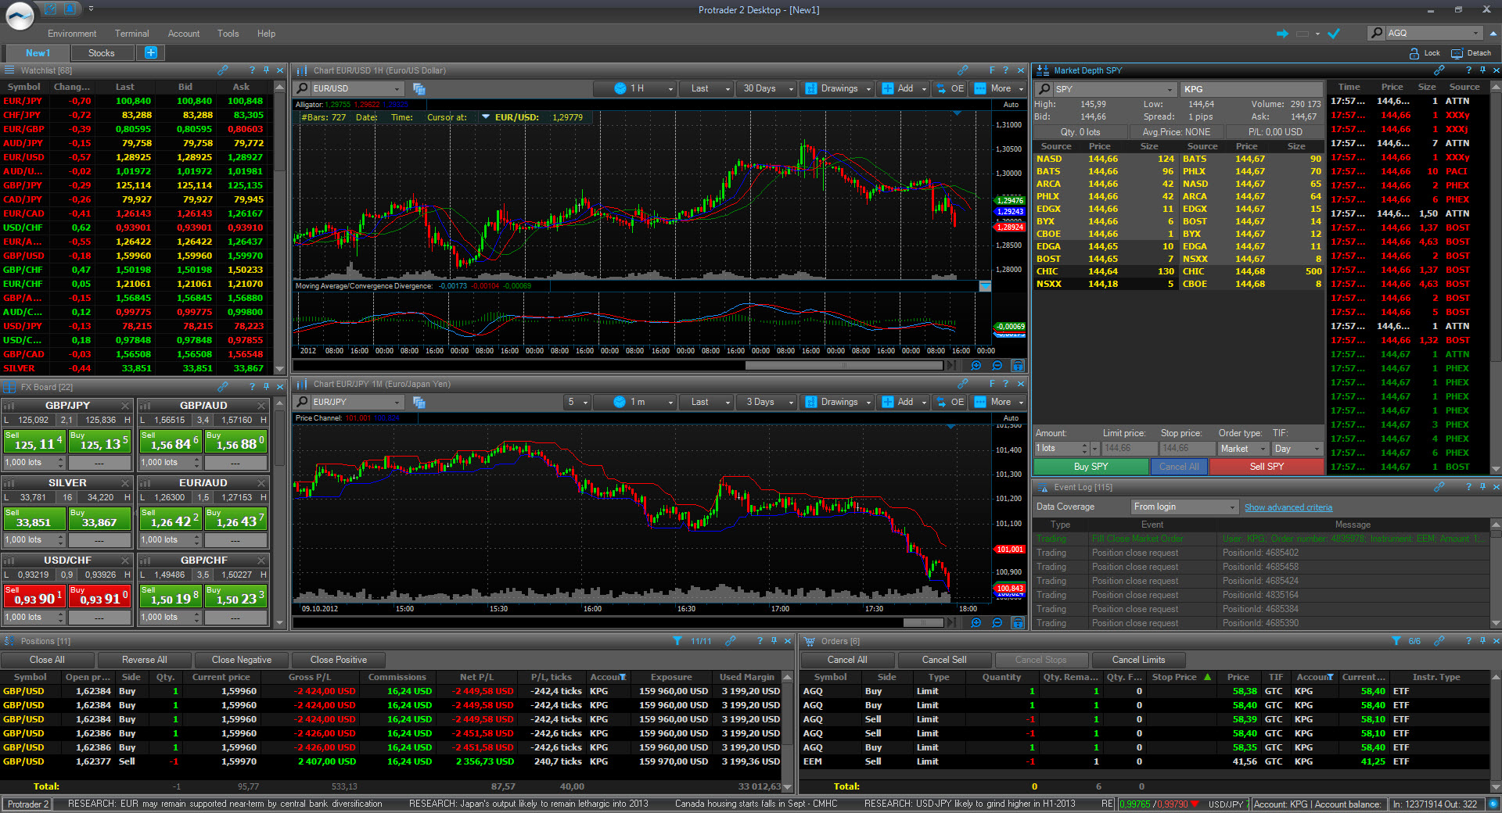Click Show advanced criteria link

1288,507
